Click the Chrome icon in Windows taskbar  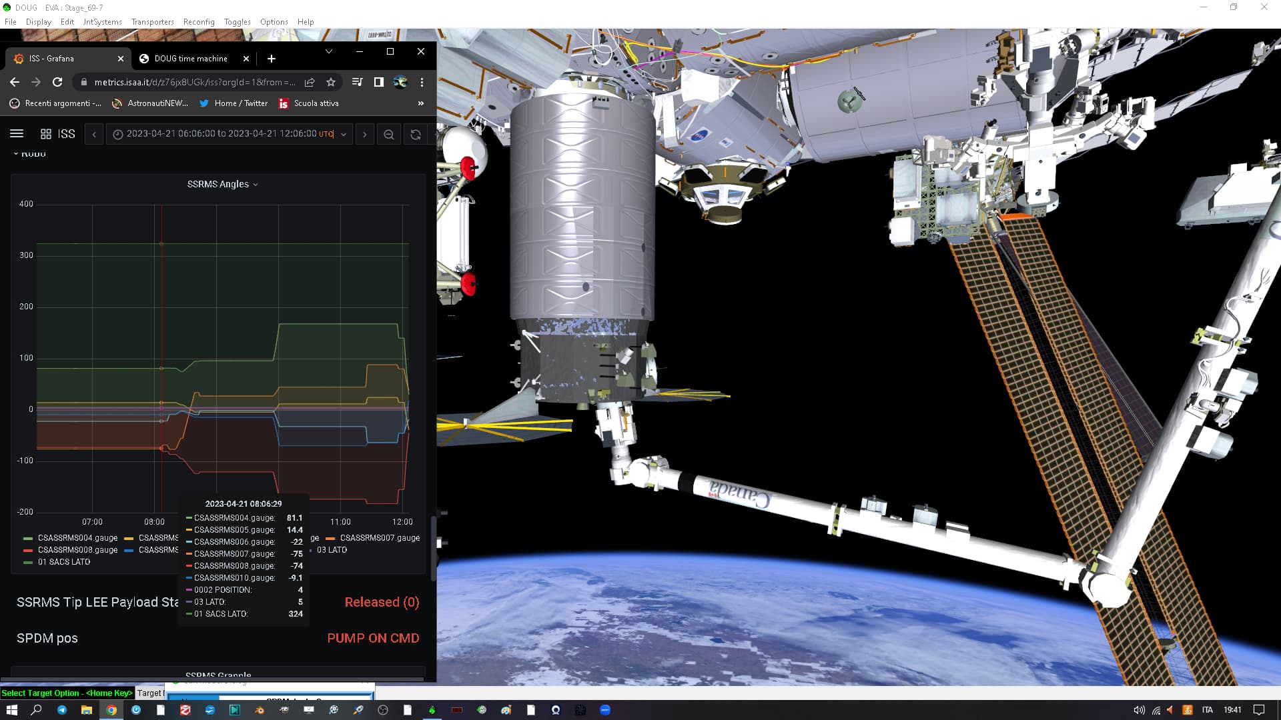[111, 710]
